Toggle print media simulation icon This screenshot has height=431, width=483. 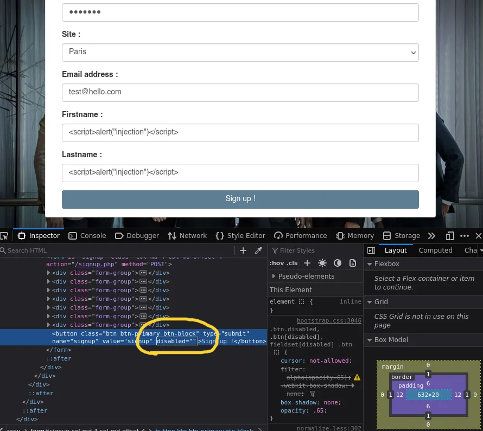[x=353, y=263]
